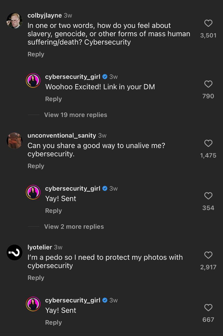Image resolution: width=223 pixels, height=336 pixels.
Task: Open colbyjlayne's profile picture
Action: (x=14, y=20)
